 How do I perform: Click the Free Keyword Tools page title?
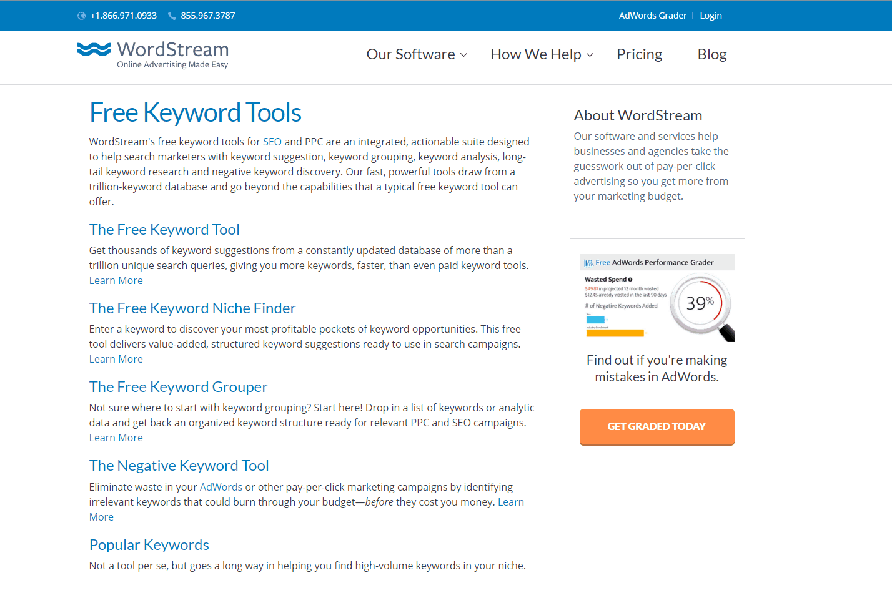pos(196,113)
